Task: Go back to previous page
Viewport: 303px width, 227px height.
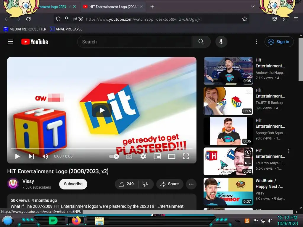Action: click(7, 19)
